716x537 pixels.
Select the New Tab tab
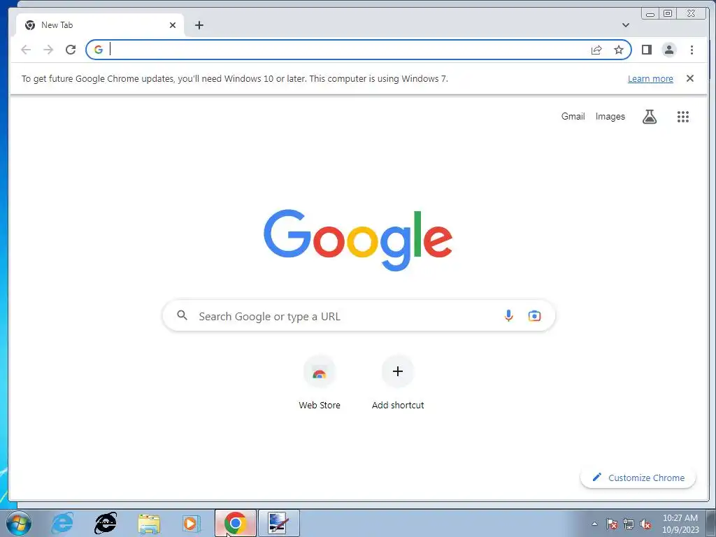pos(100,25)
